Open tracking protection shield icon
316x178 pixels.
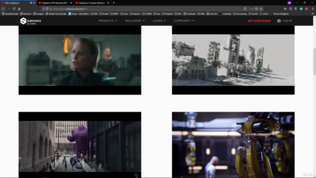coord(47,9)
